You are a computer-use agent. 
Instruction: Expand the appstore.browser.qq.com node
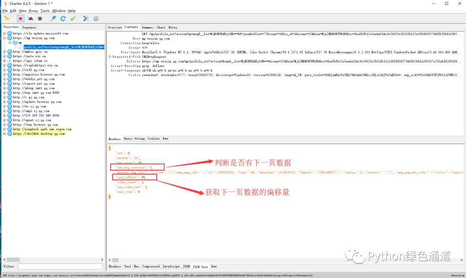pos(4,75)
